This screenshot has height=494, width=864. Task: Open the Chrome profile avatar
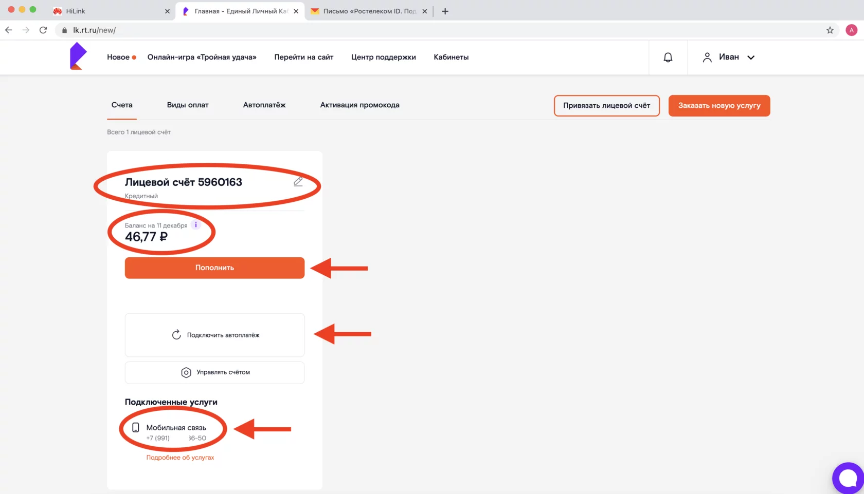point(851,30)
